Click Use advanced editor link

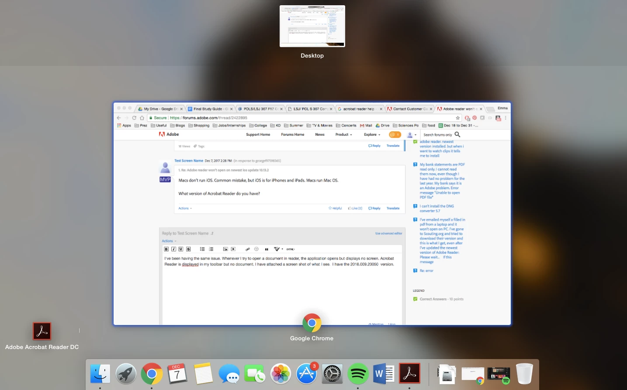(x=388, y=233)
